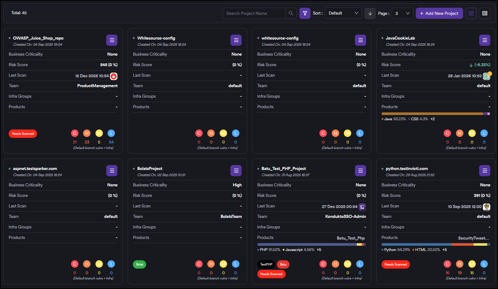Click the search magnifier icon
Viewport: 498px width, 289px height.
(291, 13)
